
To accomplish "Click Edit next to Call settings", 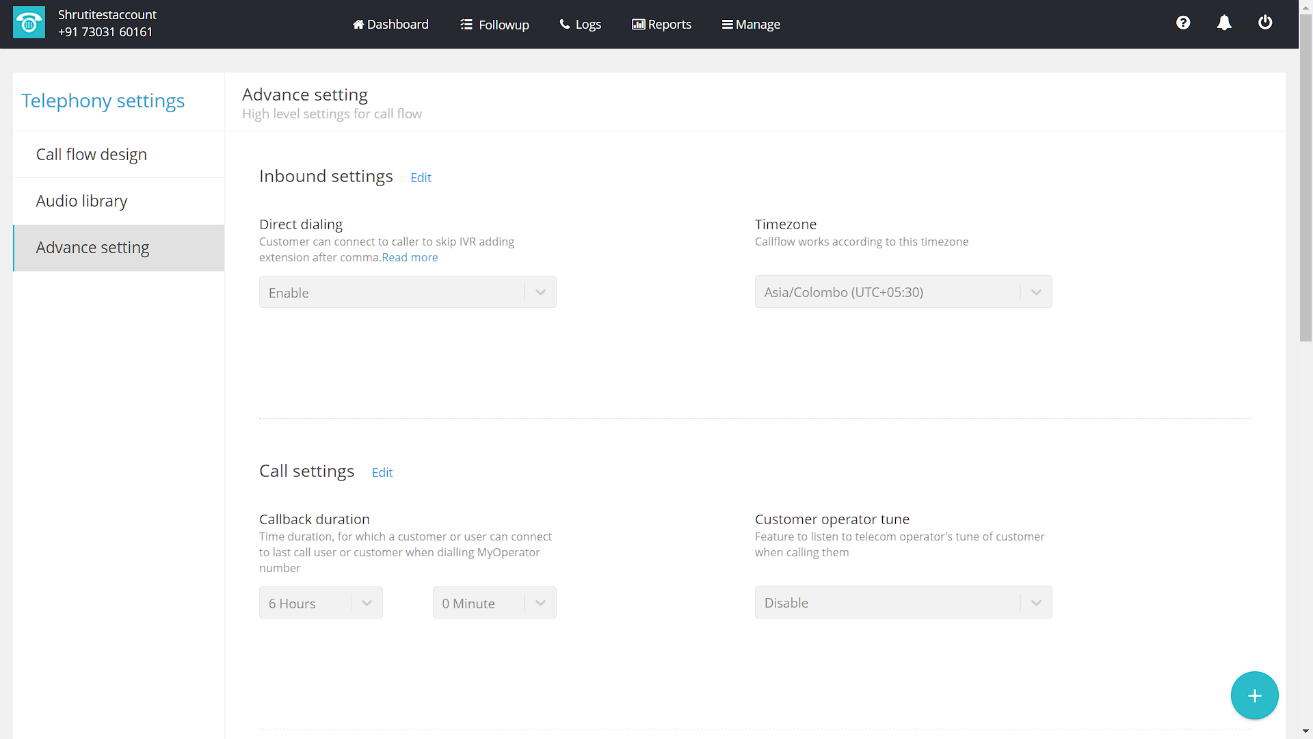I will coord(382,473).
